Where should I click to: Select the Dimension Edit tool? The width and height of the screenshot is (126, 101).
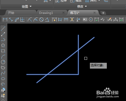[x=110, y=19]
